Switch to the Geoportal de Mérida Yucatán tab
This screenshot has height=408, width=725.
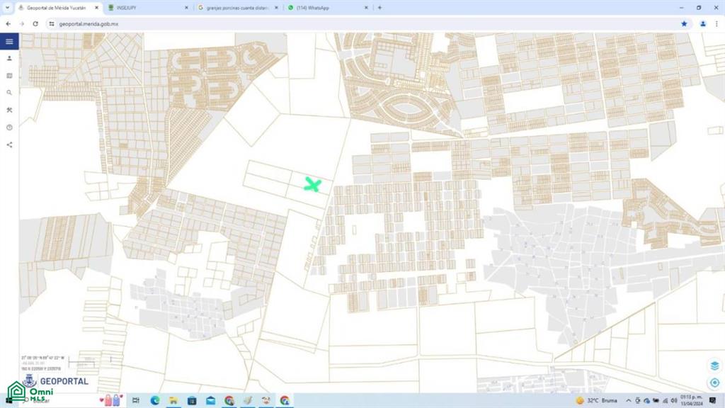point(59,7)
